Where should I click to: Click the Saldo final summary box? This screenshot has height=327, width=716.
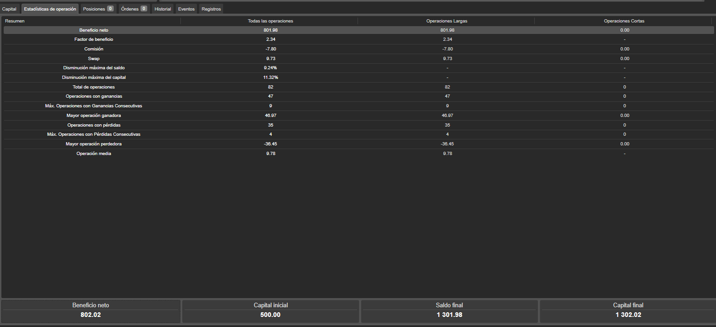[x=449, y=310]
